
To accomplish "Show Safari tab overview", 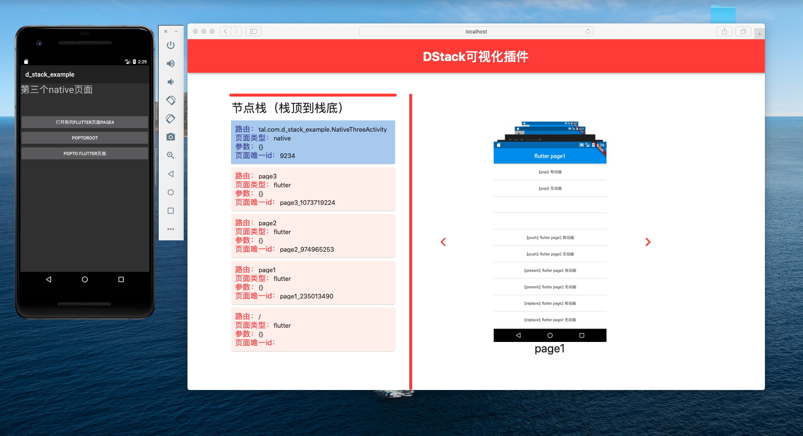I will click(744, 31).
